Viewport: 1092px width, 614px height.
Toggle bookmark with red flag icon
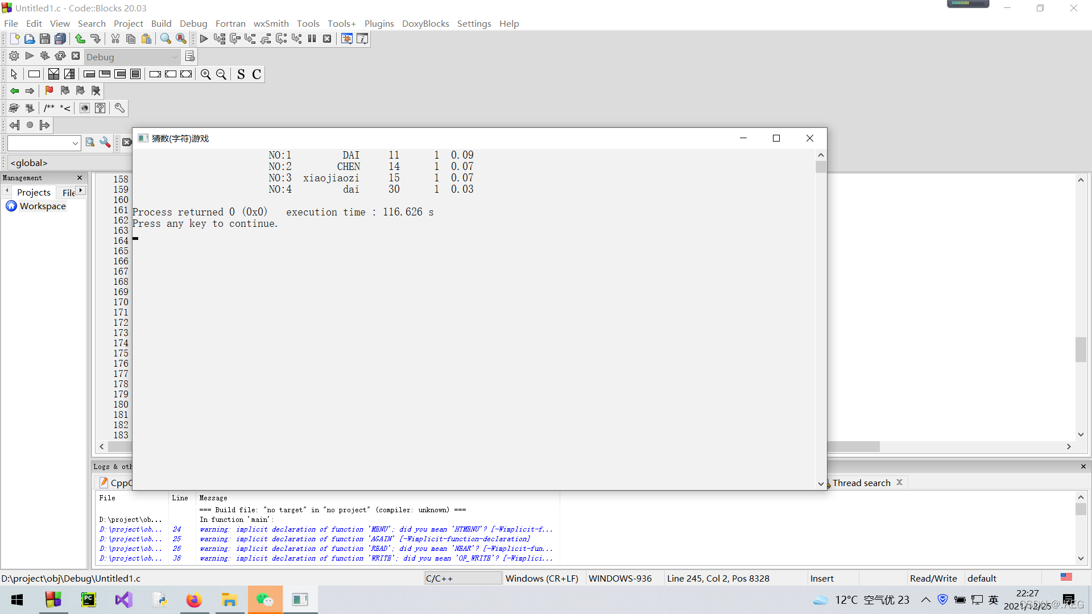tap(49, 91)
